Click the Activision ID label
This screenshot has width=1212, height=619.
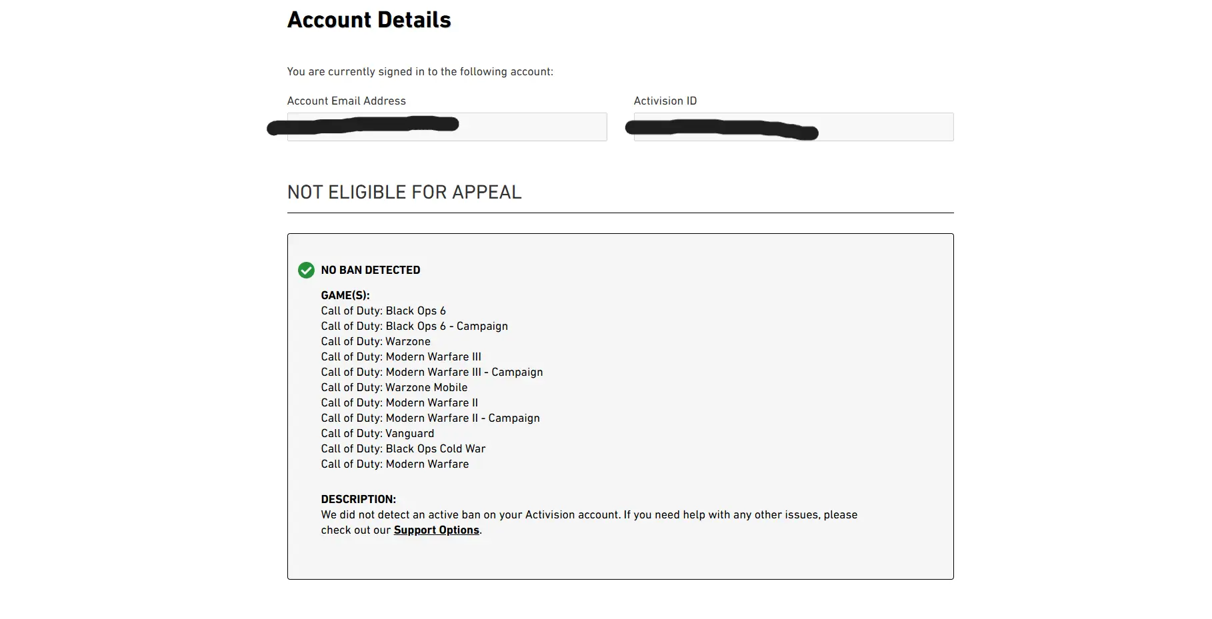(665, 101)
